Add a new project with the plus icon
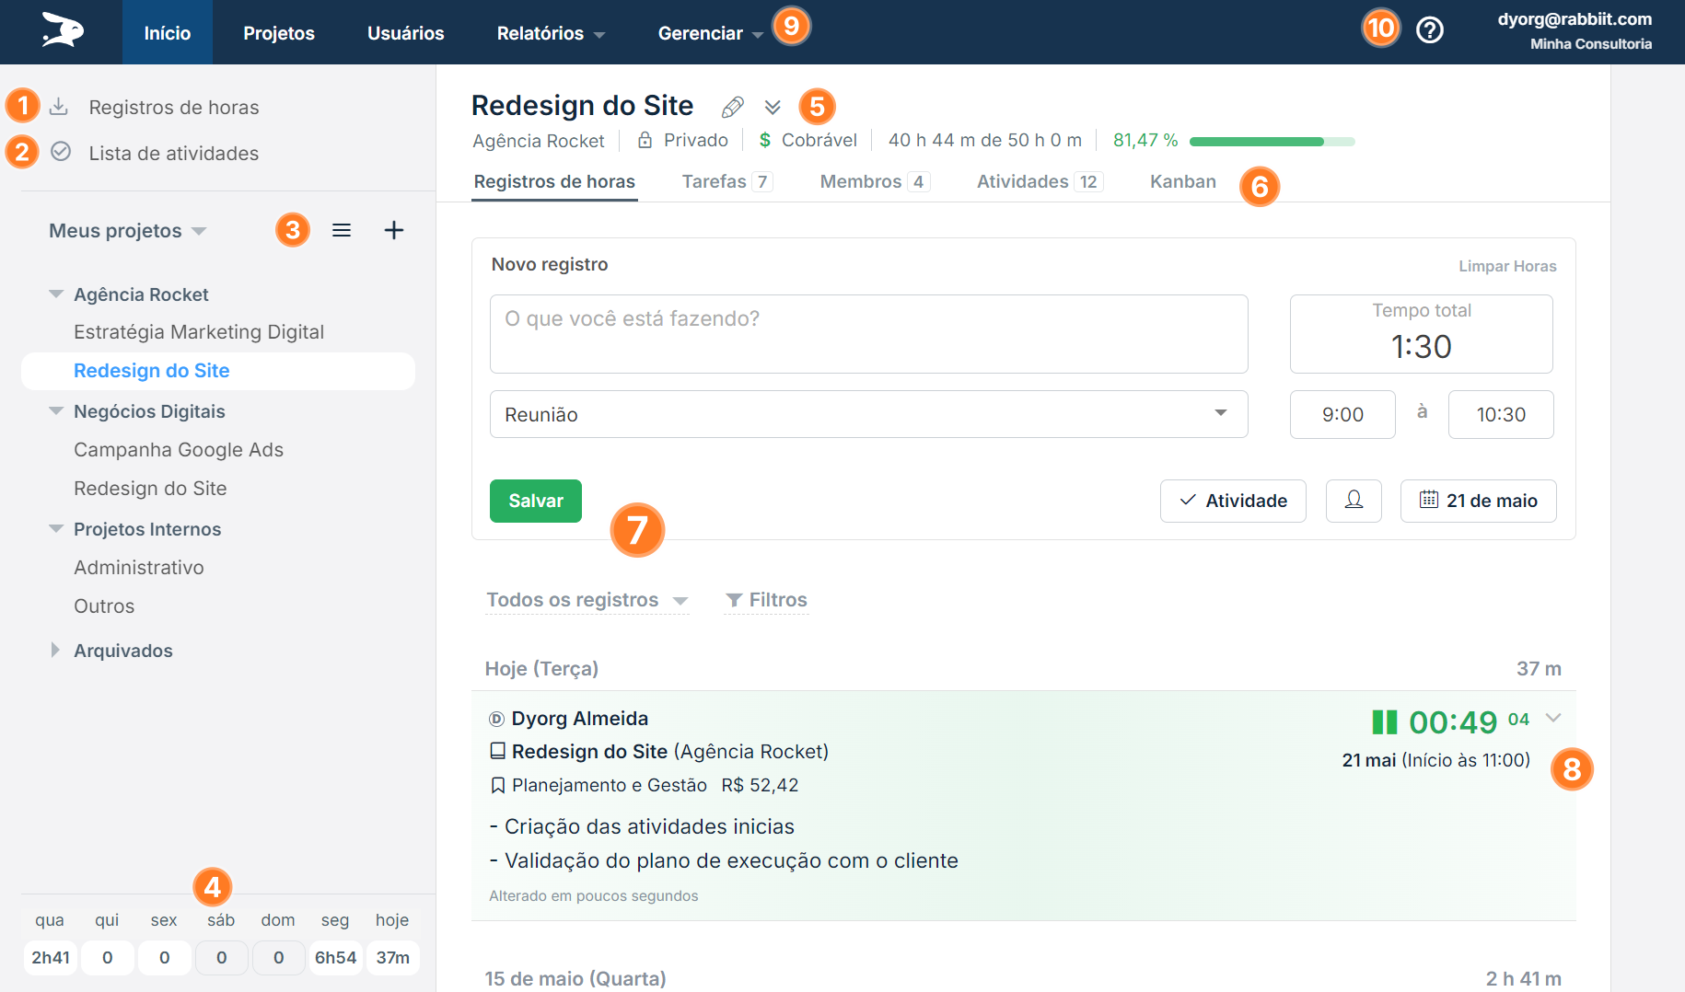1685x992 pixels. click(394, 230)
